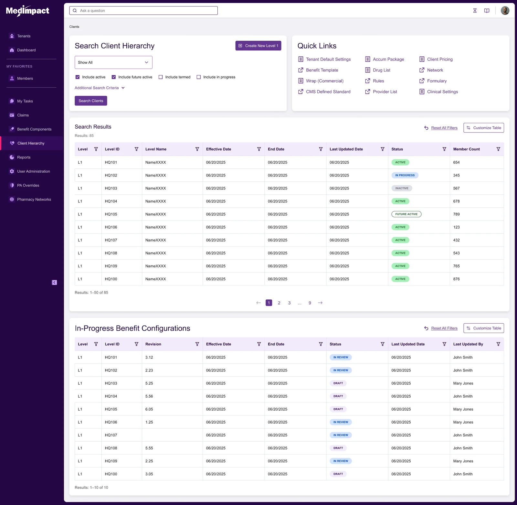
Task: Open User Administration in the sidebar
Action: point(34,171)
